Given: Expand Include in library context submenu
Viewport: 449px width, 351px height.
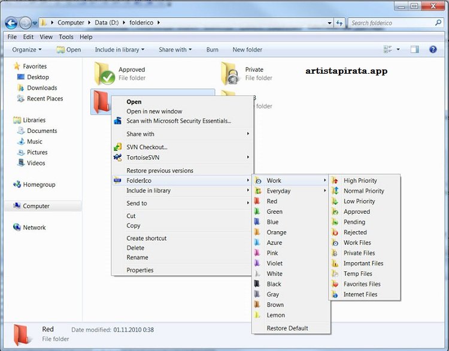Looking at the screenshot, I should (x=182, y=190).
